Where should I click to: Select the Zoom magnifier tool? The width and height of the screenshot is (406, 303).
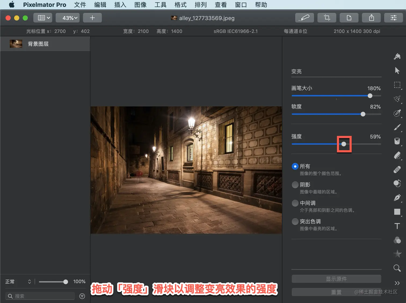tap(397, 268)
